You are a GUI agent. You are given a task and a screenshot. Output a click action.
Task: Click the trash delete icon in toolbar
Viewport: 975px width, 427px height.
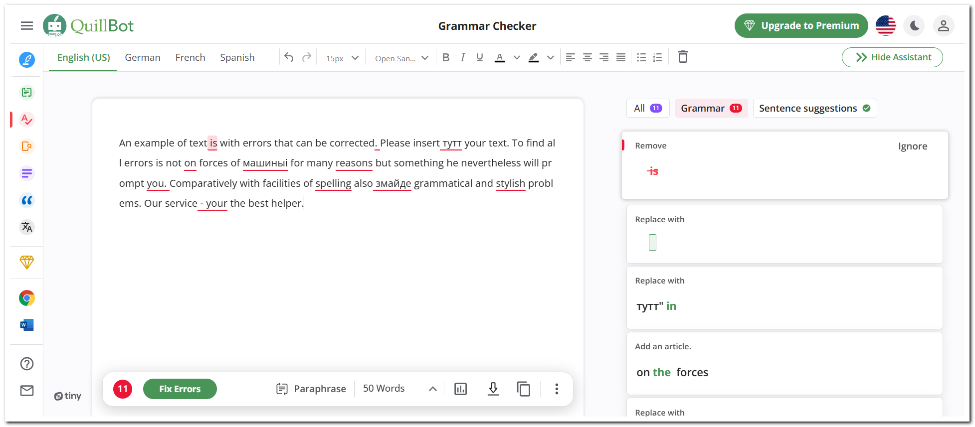[683, 57]
